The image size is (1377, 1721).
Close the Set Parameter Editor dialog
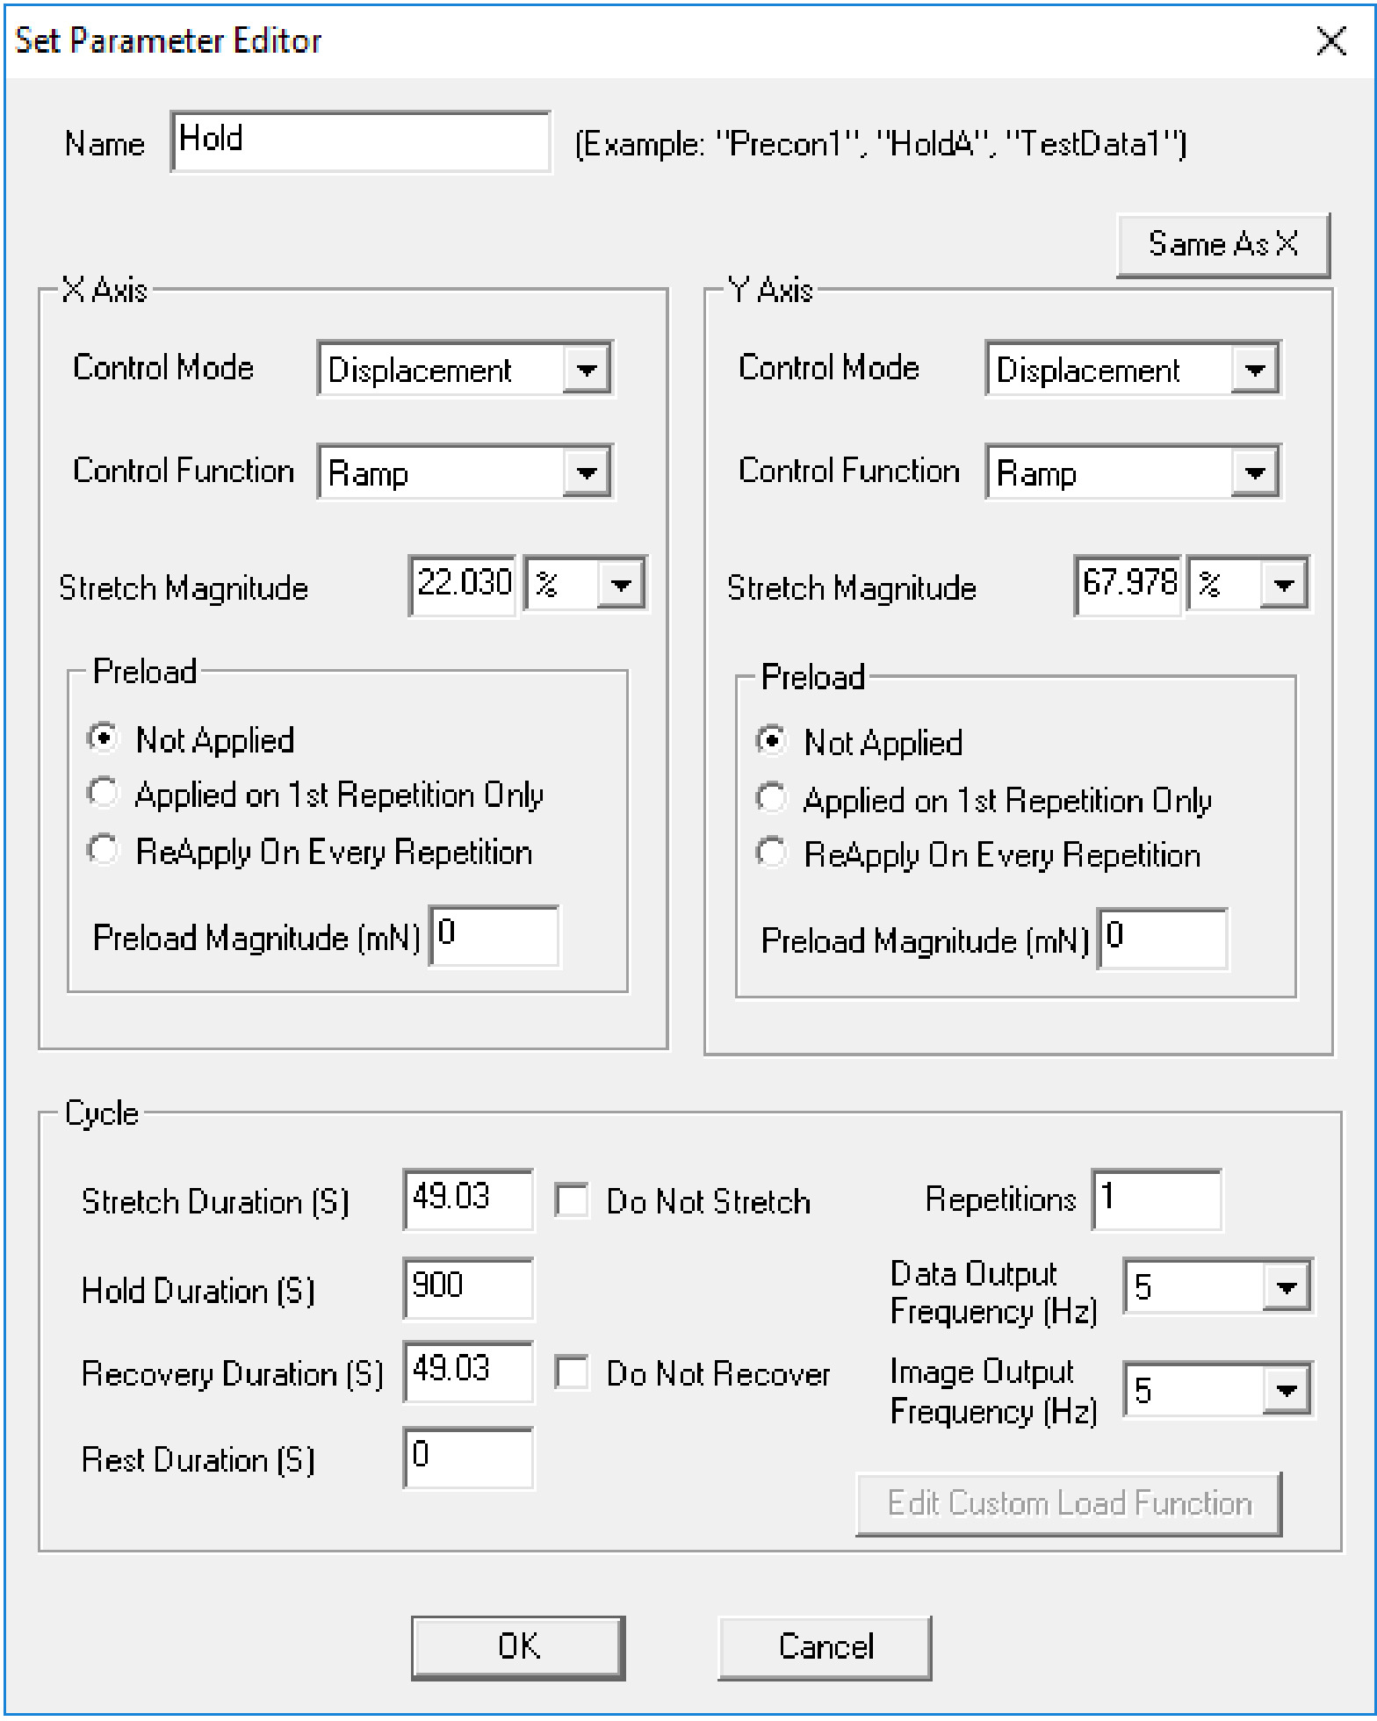pos(1331,40)
